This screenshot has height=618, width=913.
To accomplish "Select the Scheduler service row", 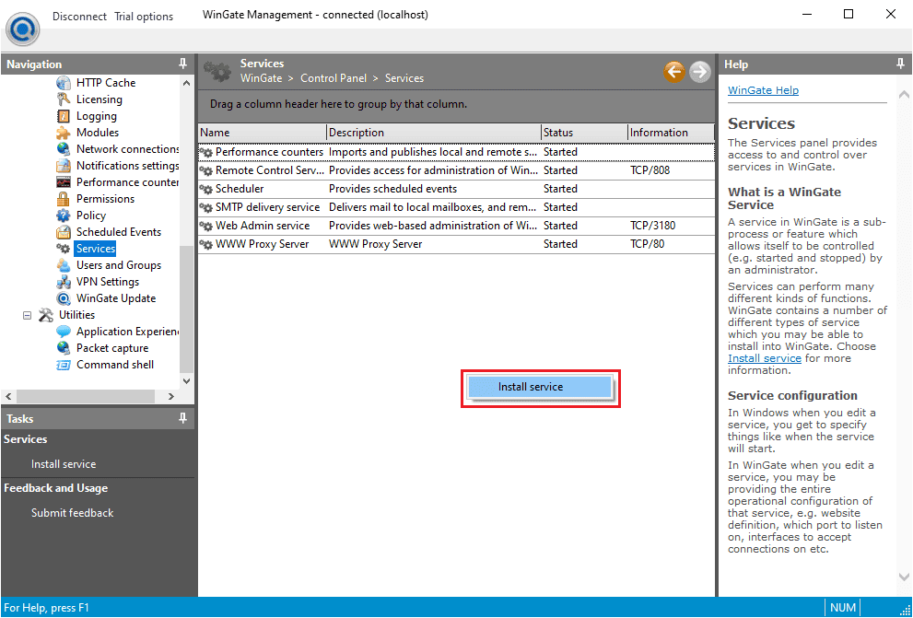I will coord(456,189).
